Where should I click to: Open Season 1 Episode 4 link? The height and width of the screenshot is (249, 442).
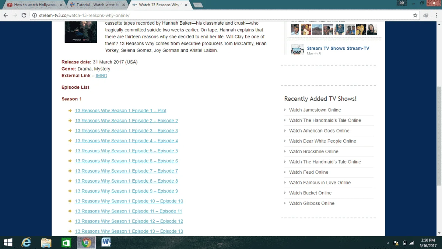[126, 141]
